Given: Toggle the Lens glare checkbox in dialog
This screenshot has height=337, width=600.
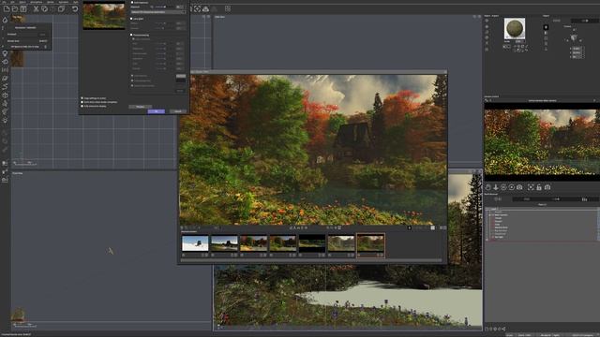Looking at the screenshot, I should pos(131,19).
